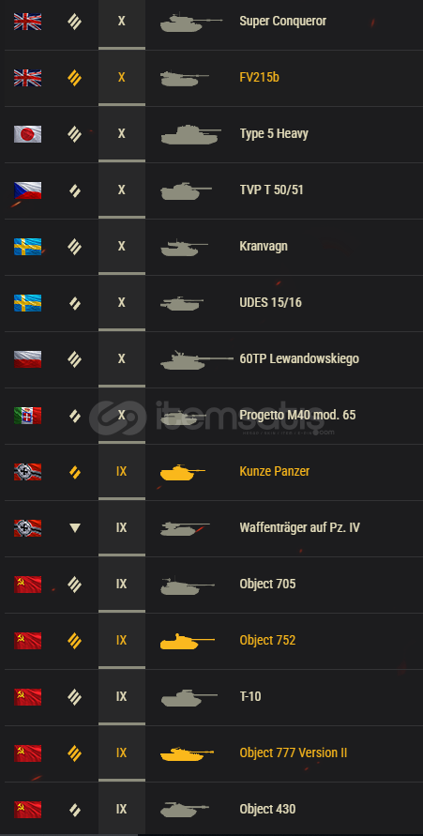Click tank destroyer triangle icon for Waffenträger
The height and width of the screenshot is (836, 423).
[75, 528]
